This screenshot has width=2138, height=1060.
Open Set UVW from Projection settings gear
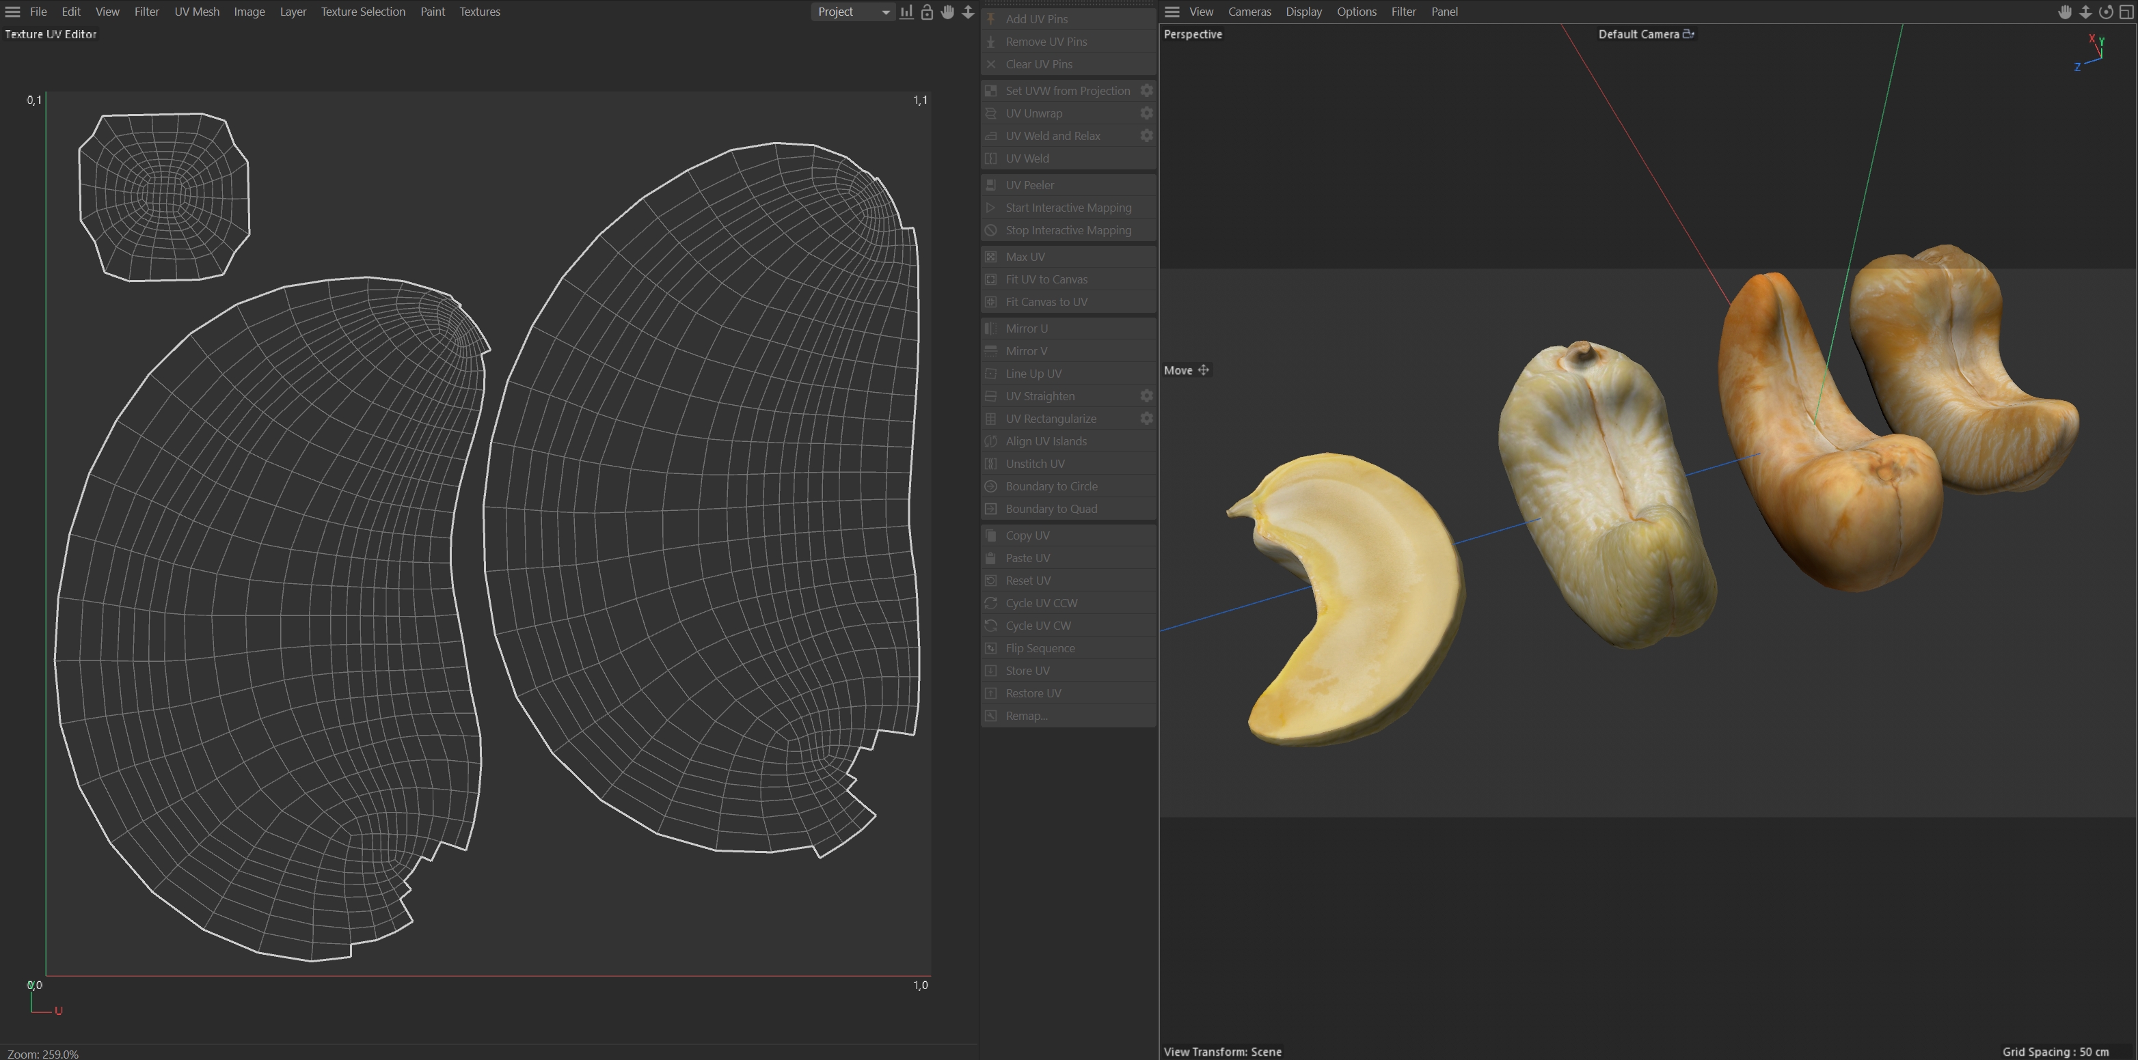point(1146,90)
